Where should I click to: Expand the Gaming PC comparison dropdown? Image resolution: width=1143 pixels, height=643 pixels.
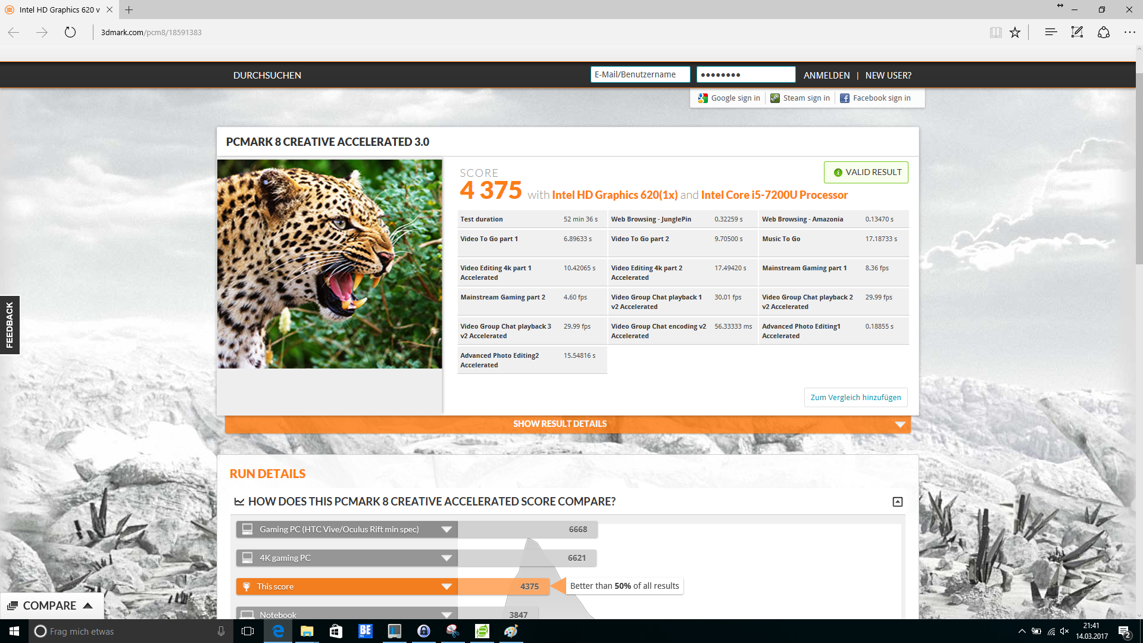point(446,529)
